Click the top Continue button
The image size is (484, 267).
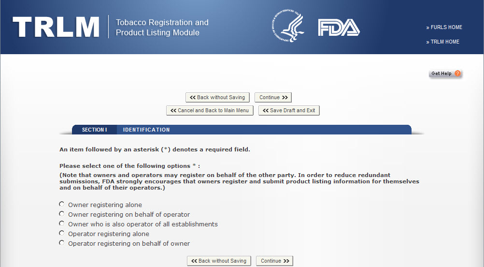(273, 97)
